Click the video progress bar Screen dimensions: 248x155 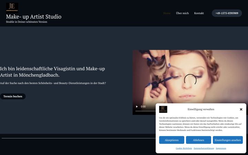tap(145, 111)
